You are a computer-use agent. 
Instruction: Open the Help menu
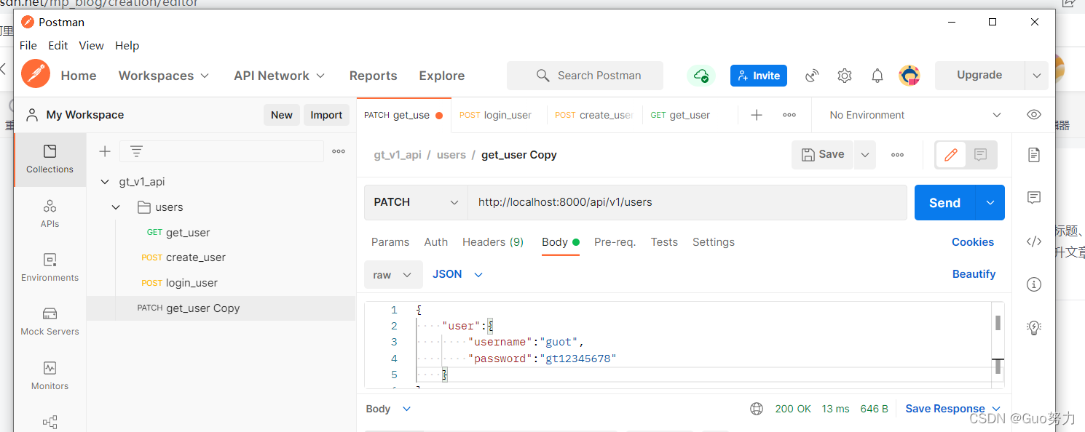[127, 45]
